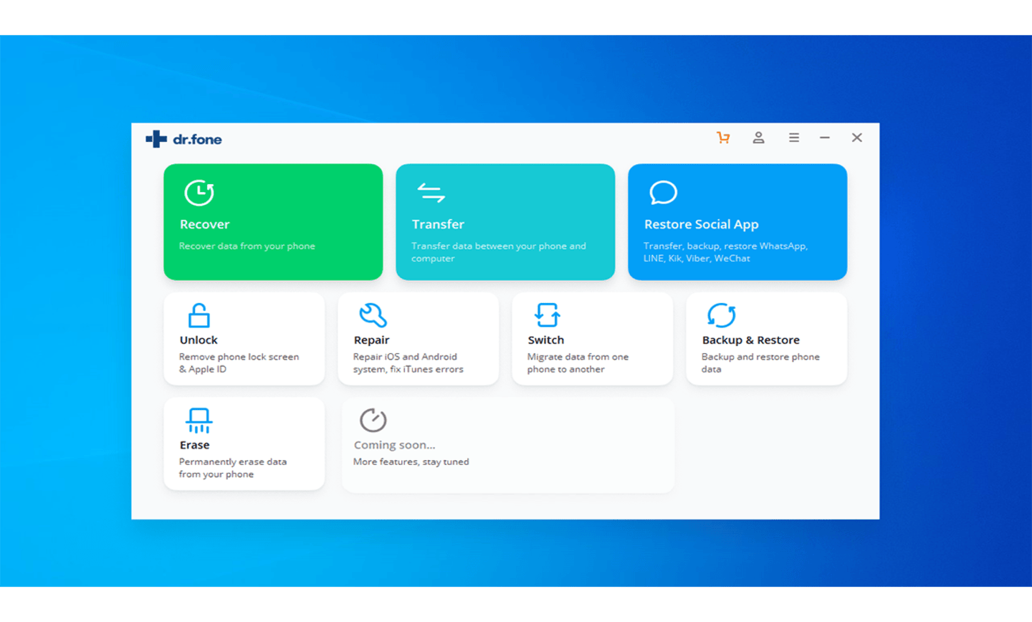This screenshot has width=1032, height=622.
Task: Click 'Migrate data from one phone to another' text
Action: [578, 363]
